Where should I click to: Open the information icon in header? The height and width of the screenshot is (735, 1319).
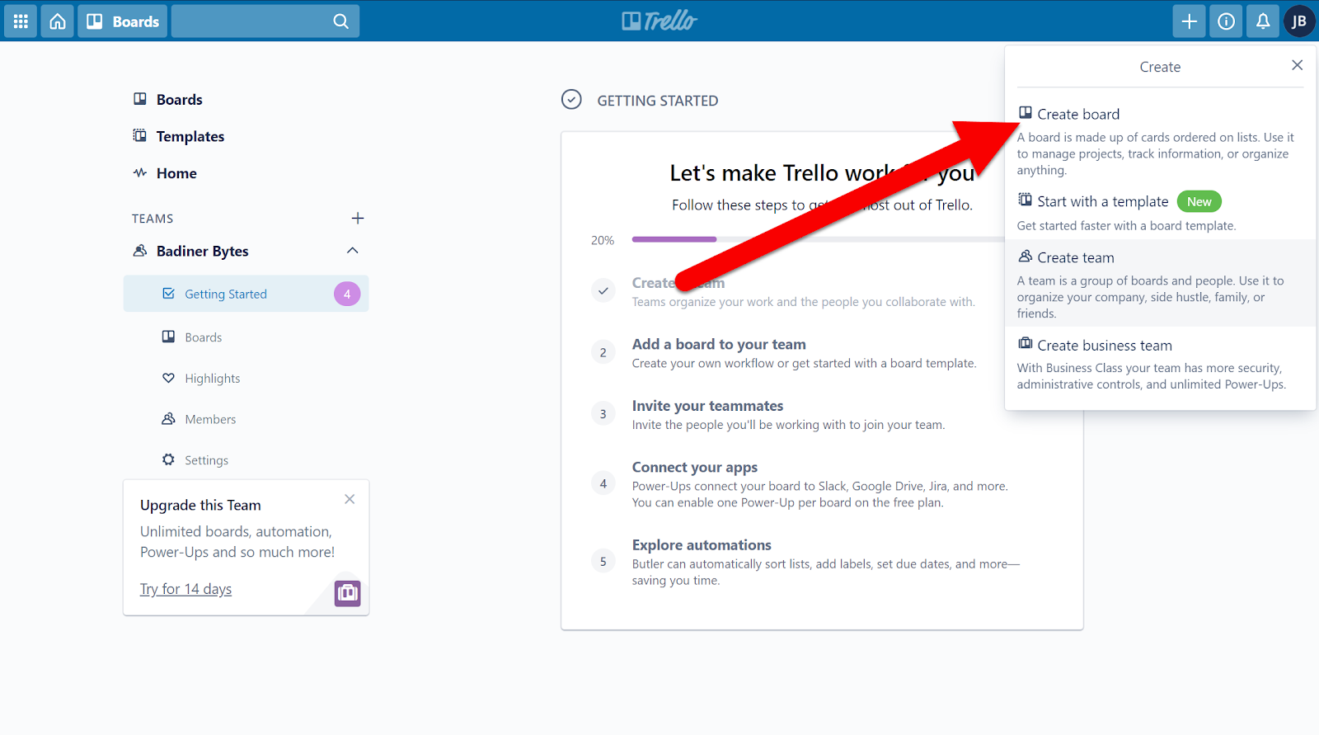coord(1226,21)
